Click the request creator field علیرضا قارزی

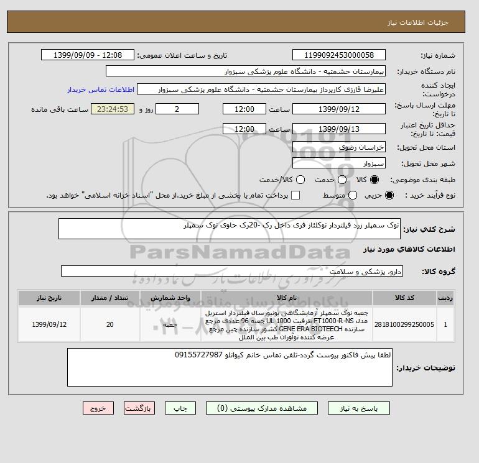pos(261,89)
